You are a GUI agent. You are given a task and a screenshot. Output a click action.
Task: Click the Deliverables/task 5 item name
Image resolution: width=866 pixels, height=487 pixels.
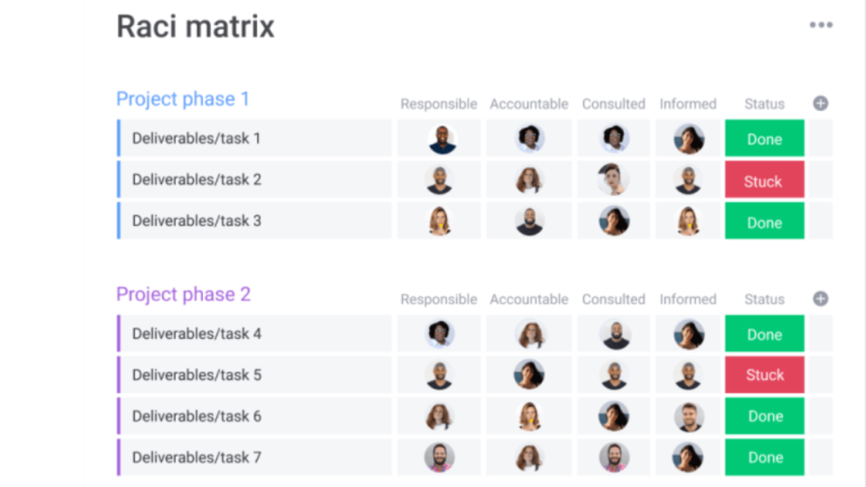point(196,375)
